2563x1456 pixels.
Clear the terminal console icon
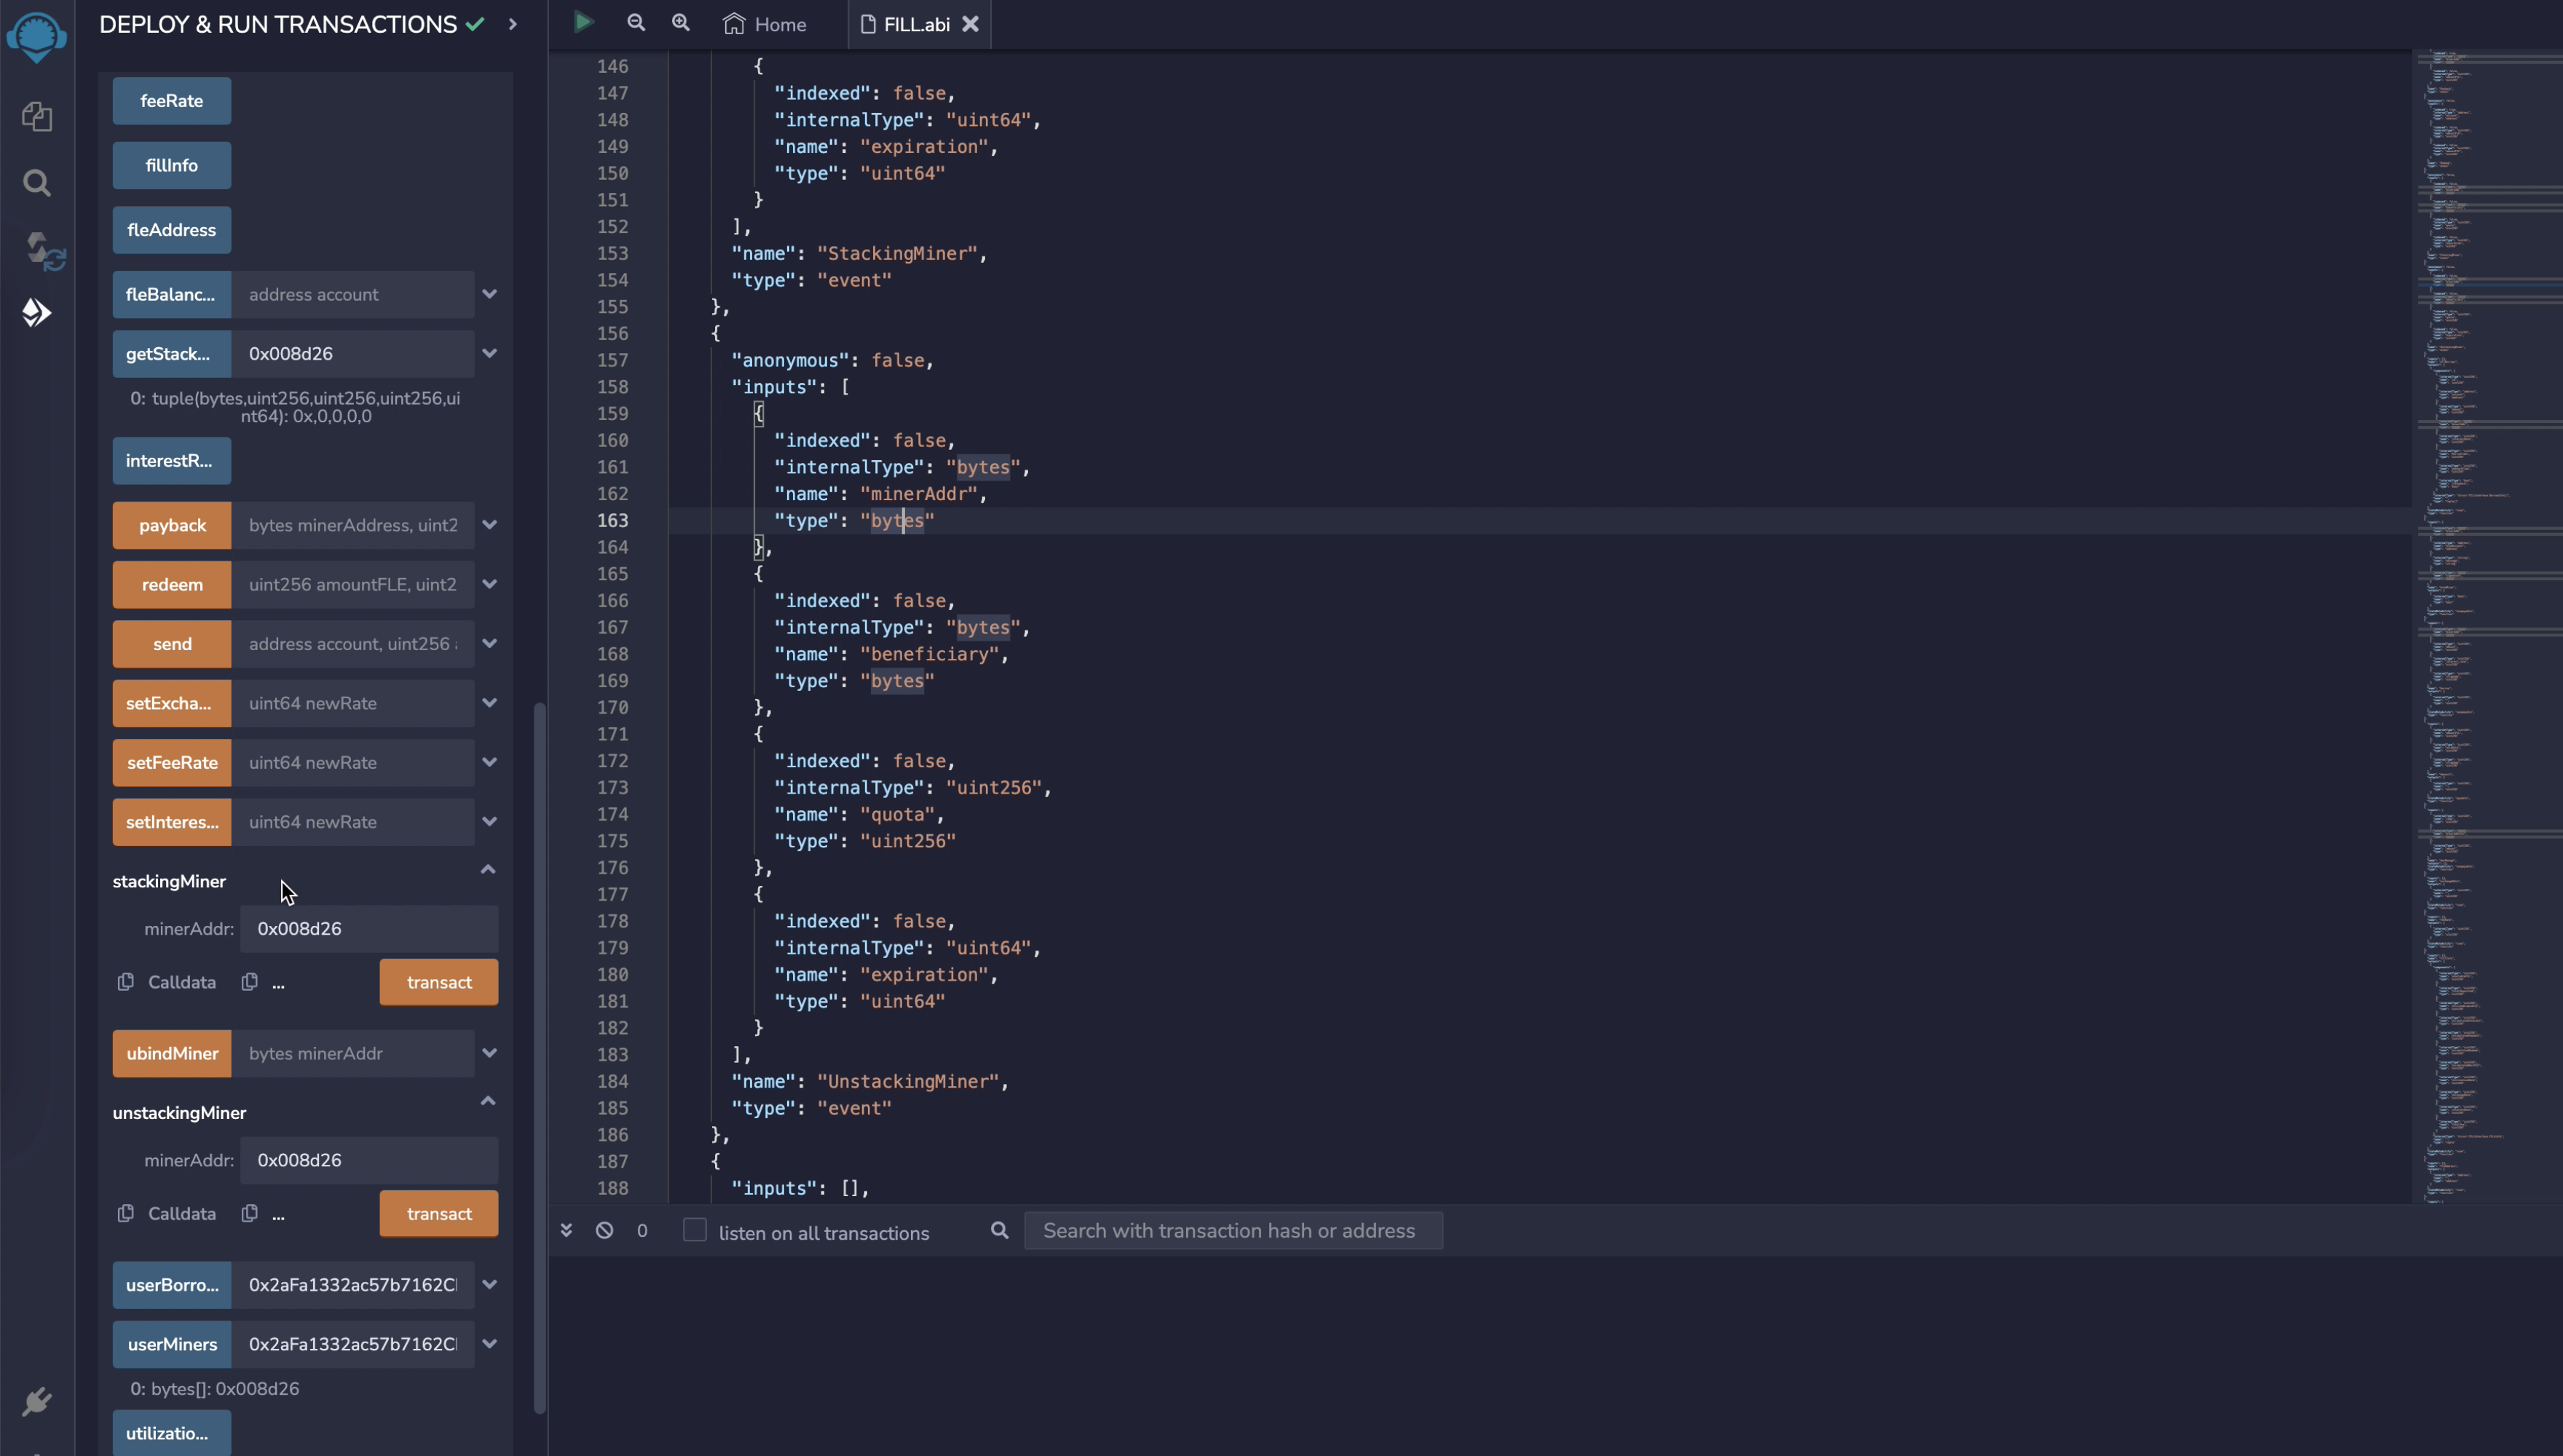(604, 1230)
